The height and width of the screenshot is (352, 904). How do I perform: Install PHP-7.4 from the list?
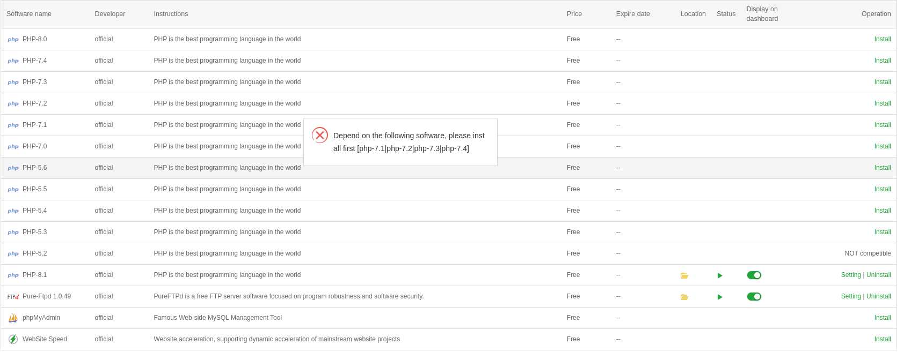coord(882,61)
